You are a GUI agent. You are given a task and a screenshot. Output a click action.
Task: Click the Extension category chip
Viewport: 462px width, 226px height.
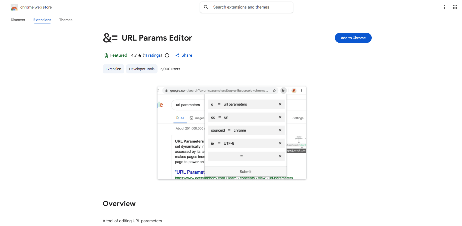113,69
